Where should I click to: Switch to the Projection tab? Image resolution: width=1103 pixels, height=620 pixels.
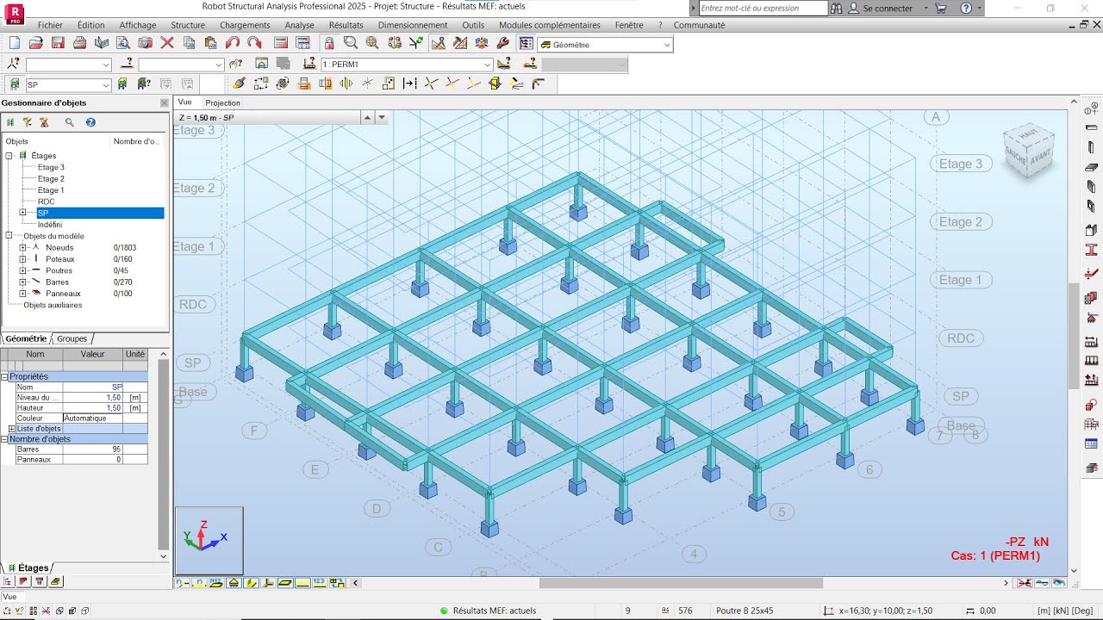[x=222, y=102]
